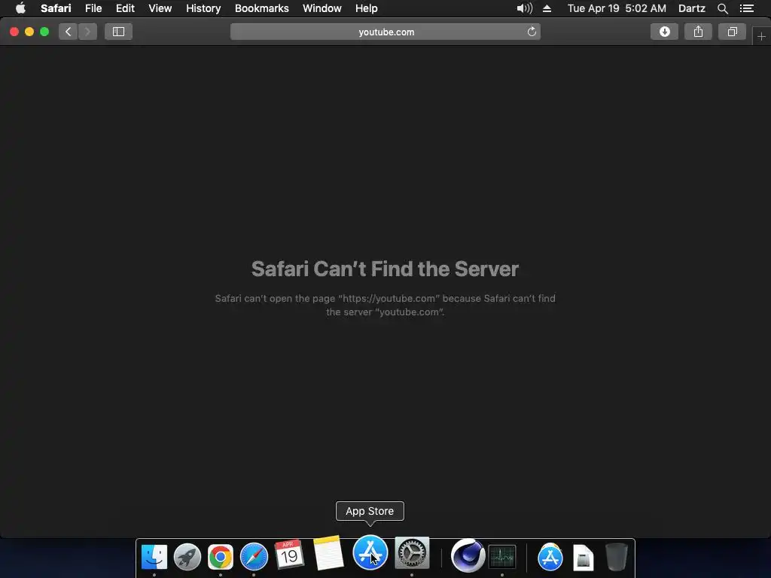Open the Window menu
The height and width of the screenshot is (578, 771).
(x=322, y=8)
